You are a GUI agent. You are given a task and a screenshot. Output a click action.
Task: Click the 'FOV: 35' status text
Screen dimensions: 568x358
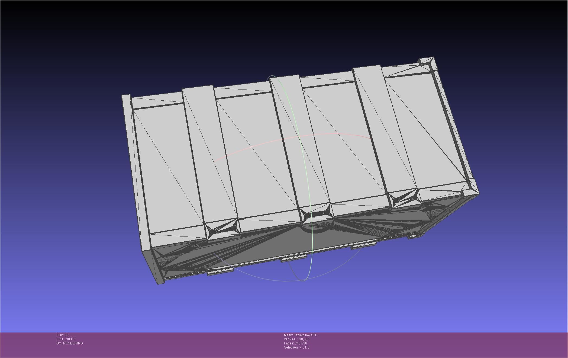tap(62, 335)
